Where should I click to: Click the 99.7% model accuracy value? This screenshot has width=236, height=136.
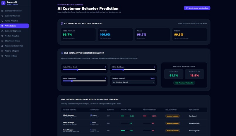coord(67,34)
